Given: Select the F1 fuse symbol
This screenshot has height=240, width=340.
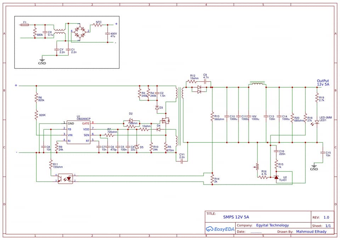Looking at the screenshot, I should tap(24, 25).
